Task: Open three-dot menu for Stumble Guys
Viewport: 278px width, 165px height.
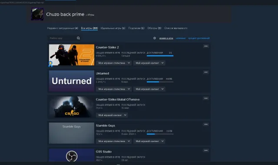Action: click(x=206, y=124)
